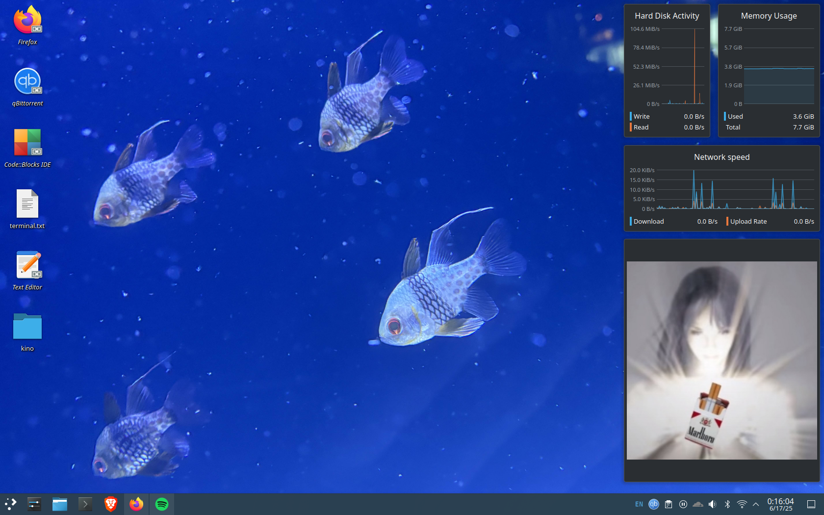Open the Konsole terminal from the taskbar
This screenshot has height=515, width=824.
tap(85, 504)
